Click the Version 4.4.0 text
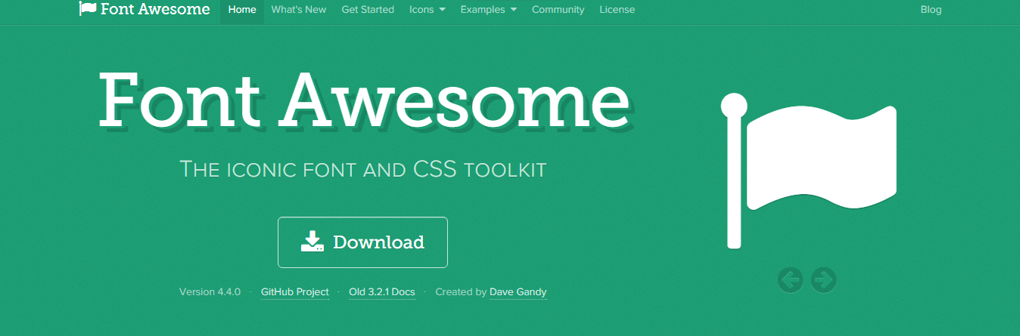Image resolution: width=1020 pixels, height=336 pixels. pyautogui.click(x=210, y=291)
